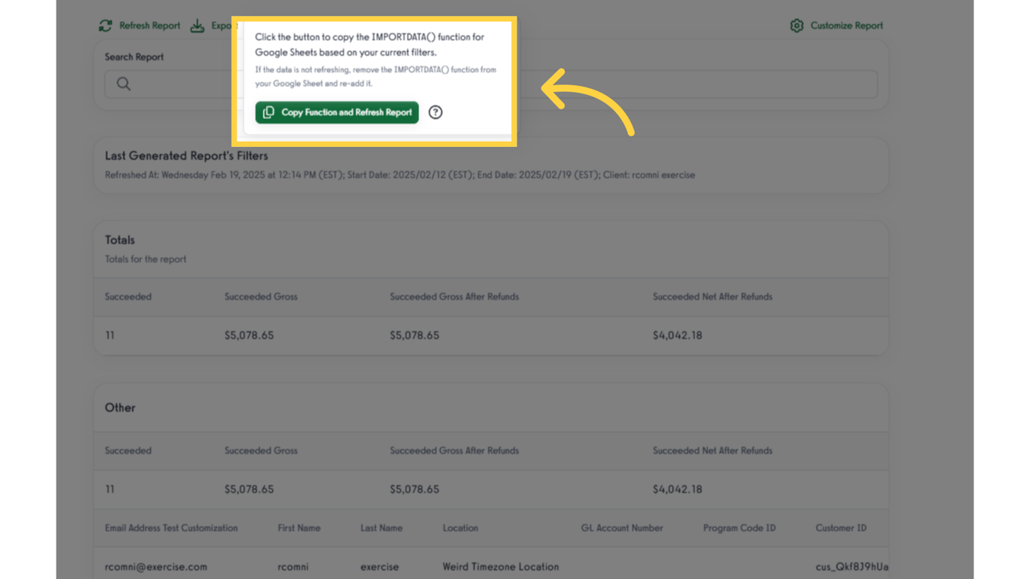Open settings via the Customize Report gear icon
The width and height of the screenshot is (1030, 579).
(x=796, y=25)
